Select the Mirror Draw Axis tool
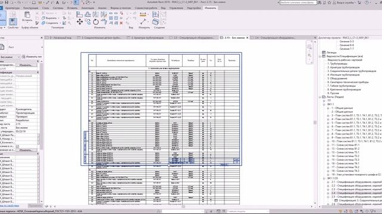 pos(104,14)
